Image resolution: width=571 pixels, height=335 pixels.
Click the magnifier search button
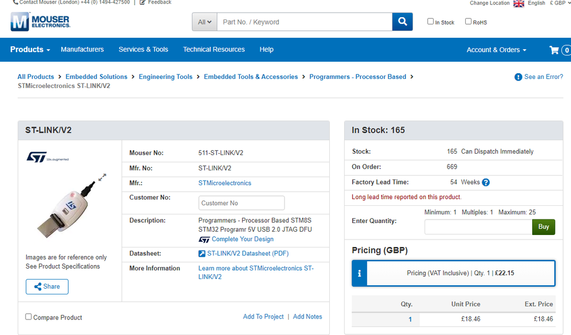[402, 22]
